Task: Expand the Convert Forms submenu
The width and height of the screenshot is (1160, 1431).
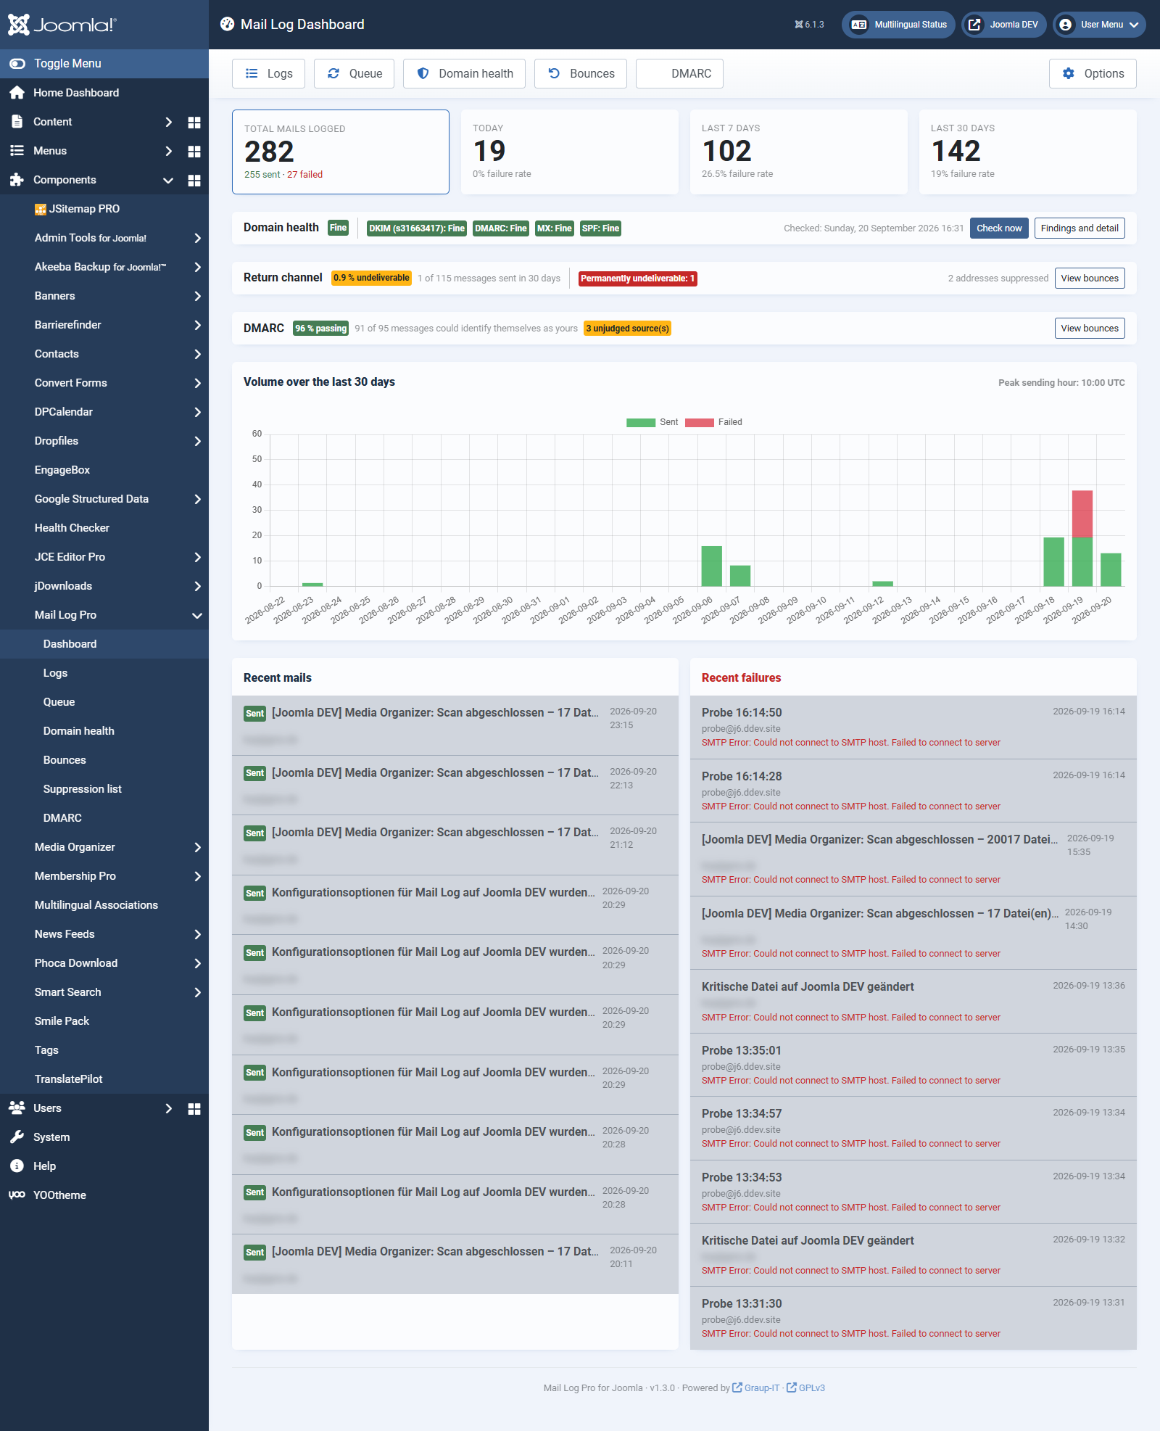Action: [x=197, y=384]
